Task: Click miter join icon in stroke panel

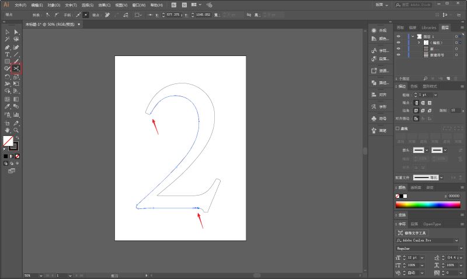Action: pyautogui.click(x=416, y=110)
